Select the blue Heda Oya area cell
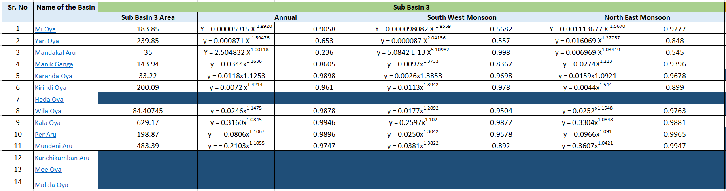The height and width of the screenshot is (191, 726). (x=148, y=99)
